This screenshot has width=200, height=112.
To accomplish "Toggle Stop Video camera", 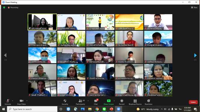I will pyautogui.click(x=22, y=102).
